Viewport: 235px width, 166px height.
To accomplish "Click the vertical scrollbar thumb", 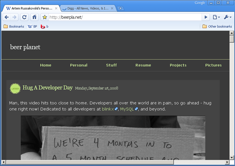I will (x=232, y=39).
